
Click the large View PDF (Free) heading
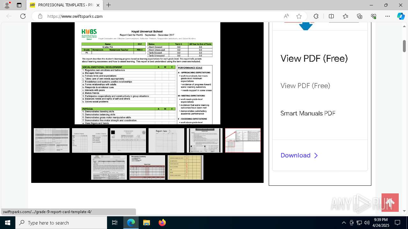(314, 59)
